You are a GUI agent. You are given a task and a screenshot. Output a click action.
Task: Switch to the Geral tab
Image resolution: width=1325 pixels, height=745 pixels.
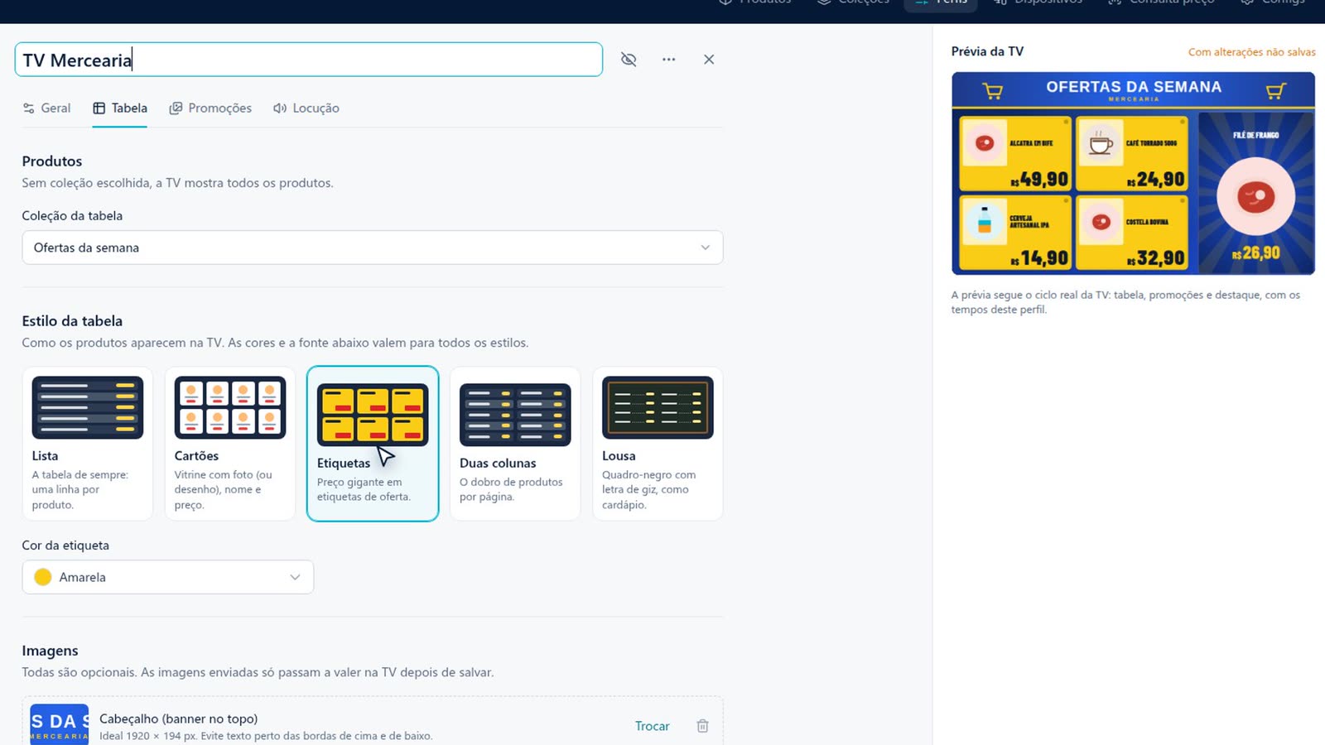pos(46,108)
